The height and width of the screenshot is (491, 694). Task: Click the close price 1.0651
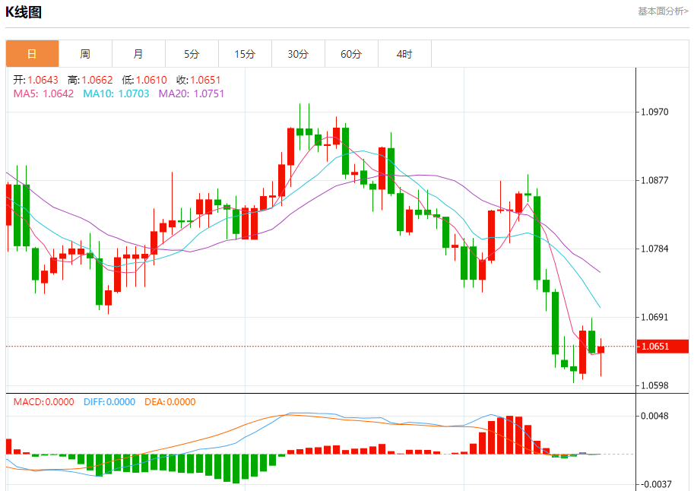point(205,80)
